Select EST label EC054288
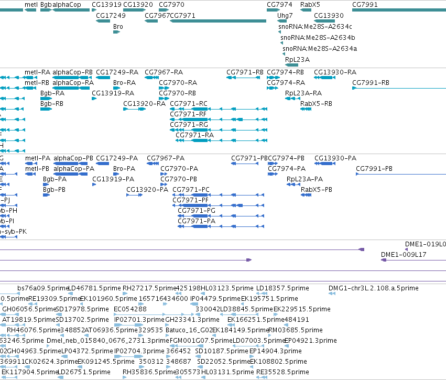 pyautogui.click(x=130, y=309)
